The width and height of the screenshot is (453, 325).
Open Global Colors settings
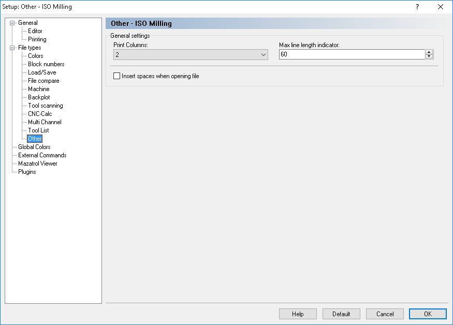coord(34,147)
